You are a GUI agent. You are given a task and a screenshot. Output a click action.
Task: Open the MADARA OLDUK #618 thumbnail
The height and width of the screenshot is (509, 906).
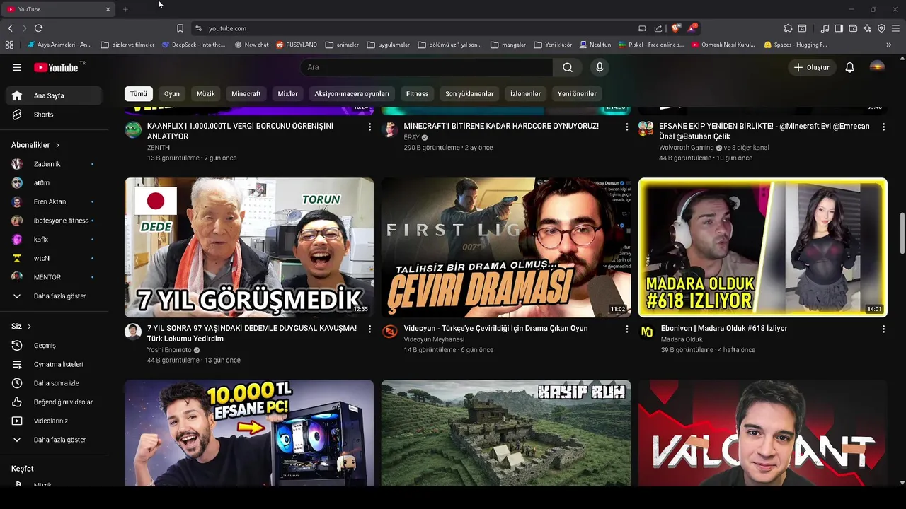point(763,247)
